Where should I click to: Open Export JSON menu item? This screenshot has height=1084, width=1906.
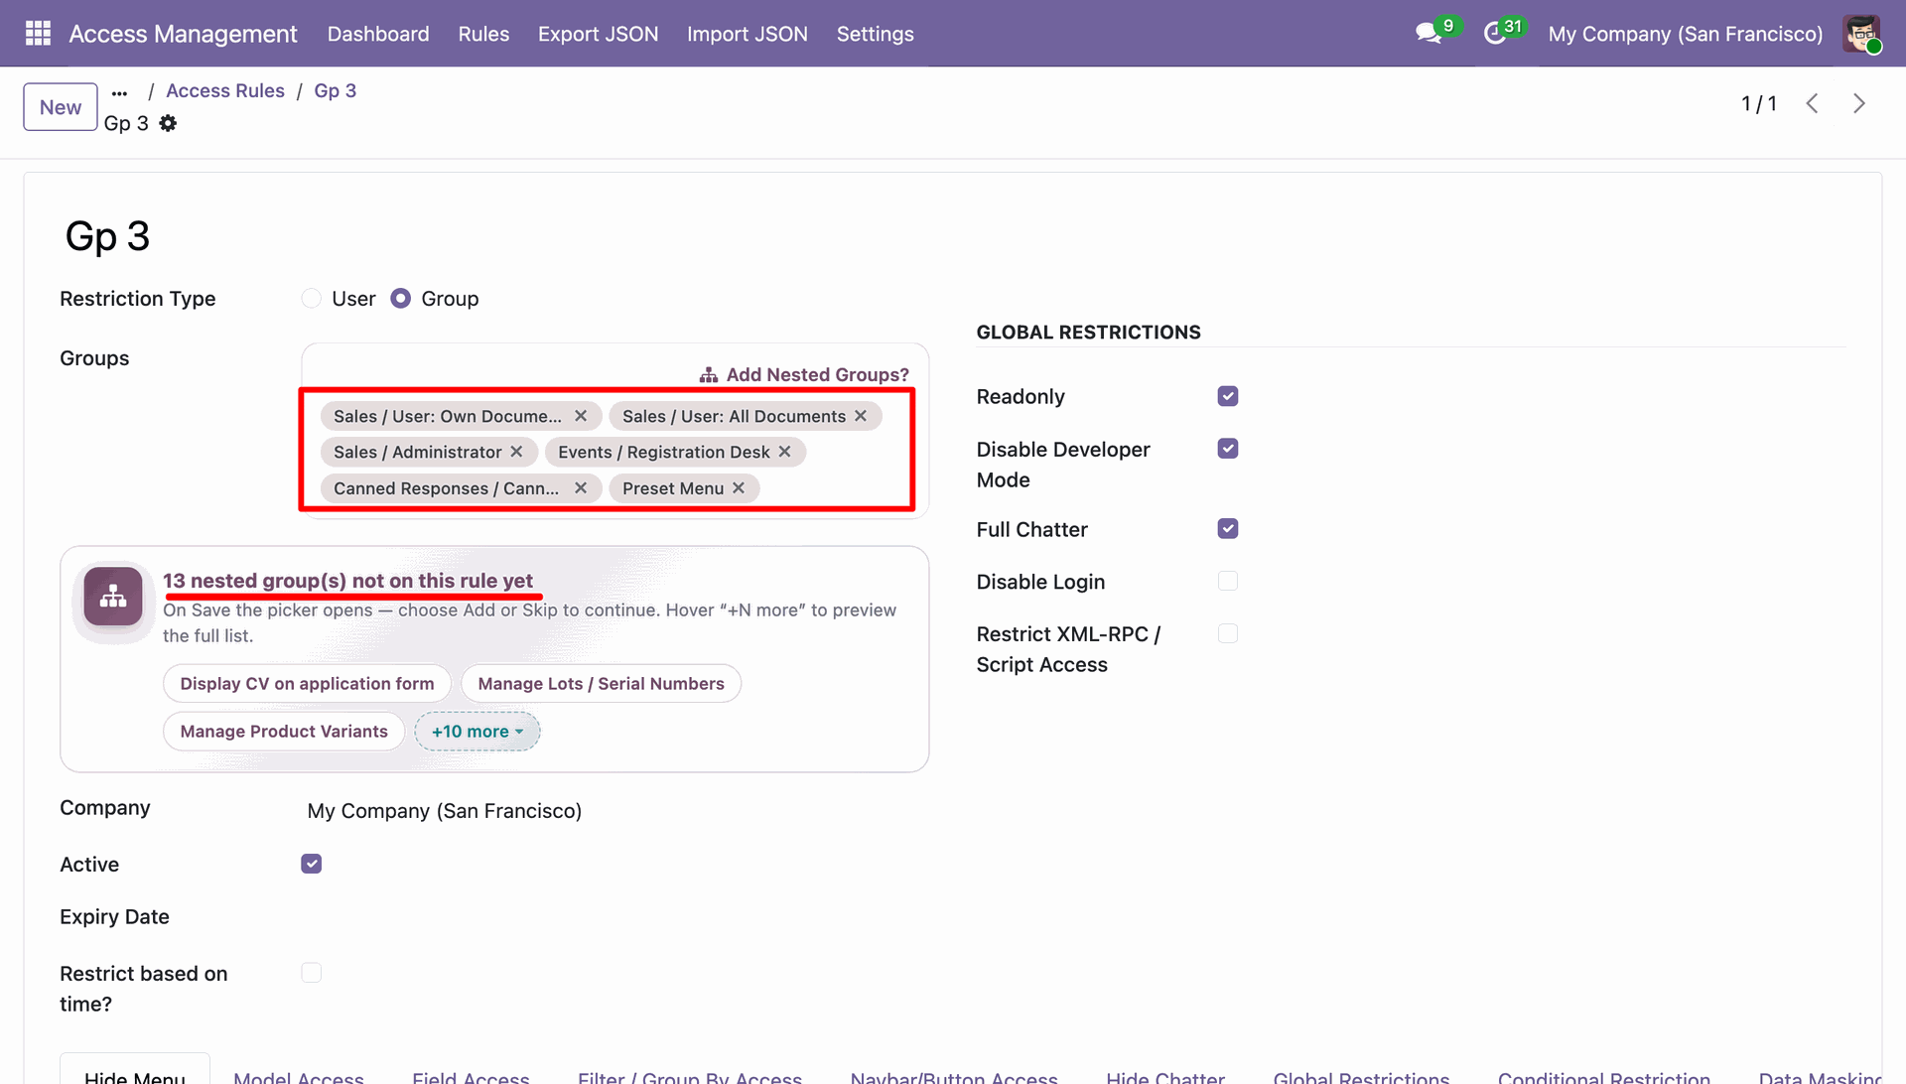(x=598, y=34)
